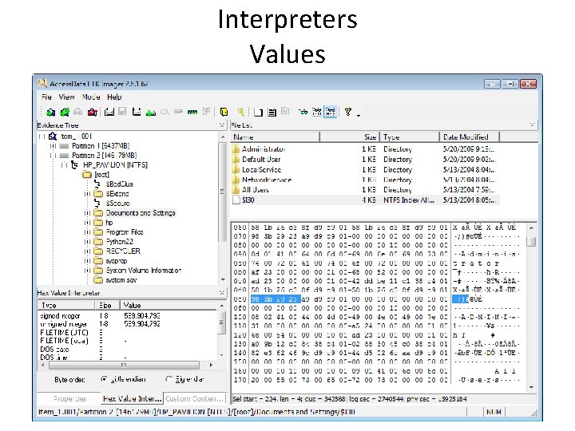575x431 pixels.
Task: Click the Evidence Tree vertical scrollbar thumb
Action: coord(222,192)
